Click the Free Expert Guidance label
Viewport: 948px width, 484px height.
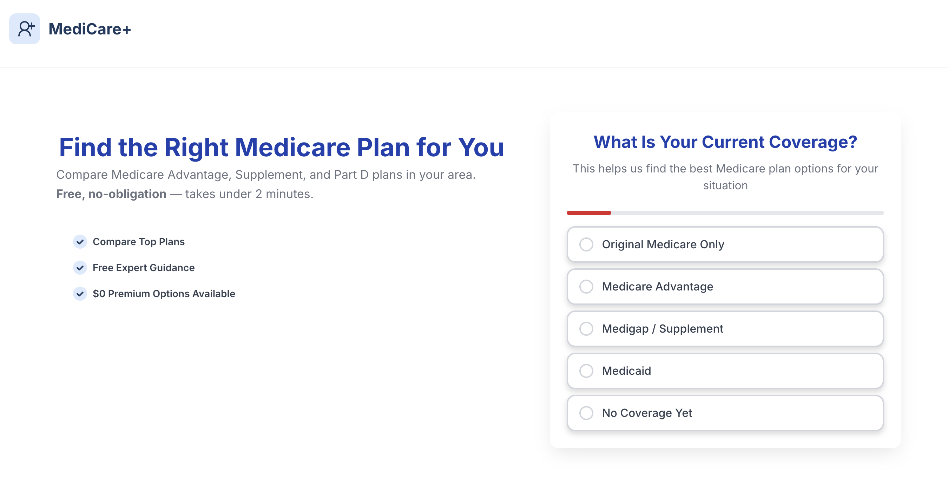click(144, 268)
